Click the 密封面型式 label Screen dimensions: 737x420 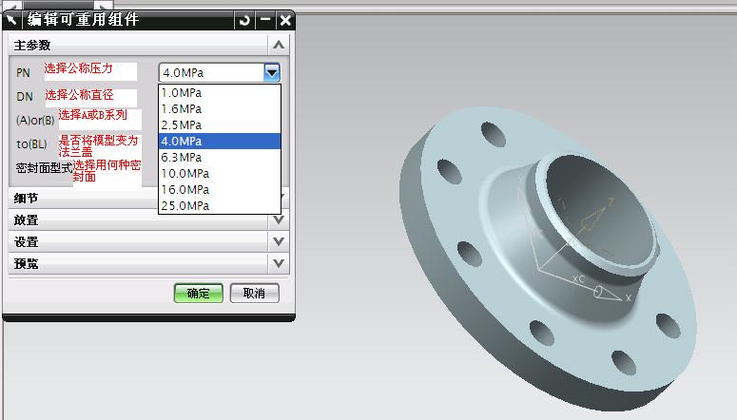(44, 168)
